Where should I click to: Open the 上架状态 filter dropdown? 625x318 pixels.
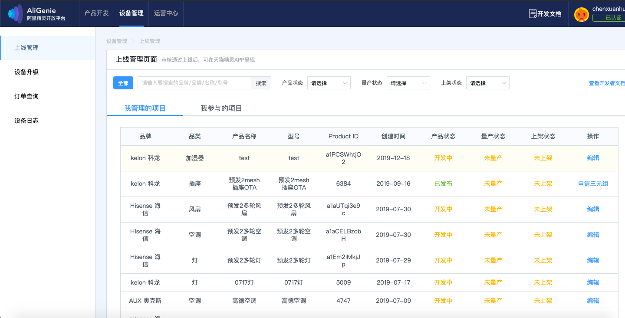tap(488, 83)
